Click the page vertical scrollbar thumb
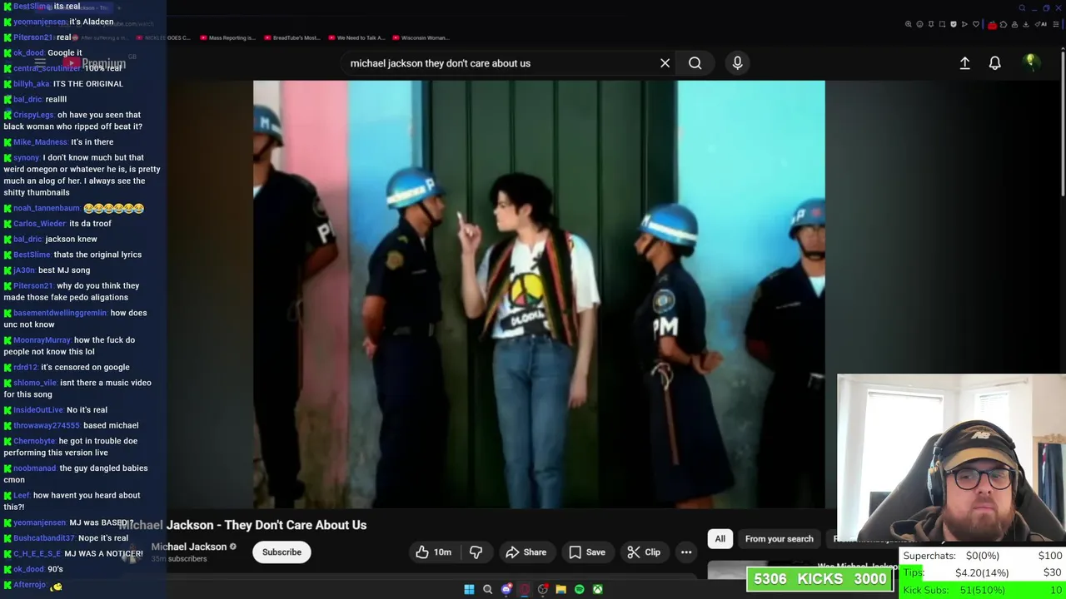This screenshot has width=1066, height=599. click(1062, 125)
